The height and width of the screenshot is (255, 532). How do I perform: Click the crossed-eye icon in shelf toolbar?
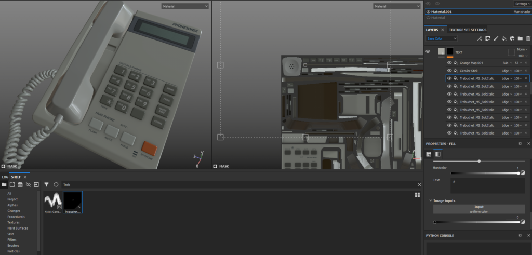click(28, 185)
